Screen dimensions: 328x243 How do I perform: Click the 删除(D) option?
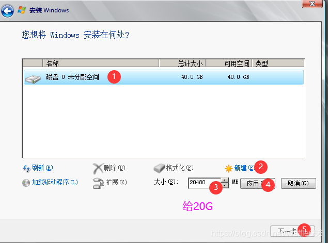[115, 168]
